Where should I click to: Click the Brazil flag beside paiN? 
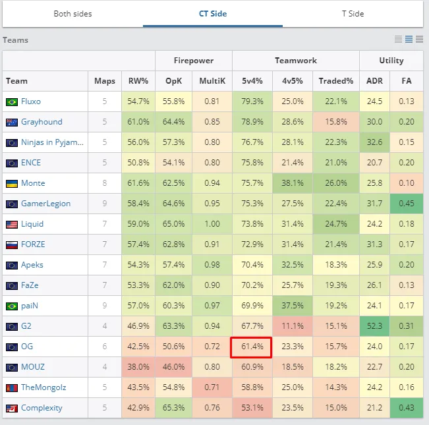[x=12, y=306]
